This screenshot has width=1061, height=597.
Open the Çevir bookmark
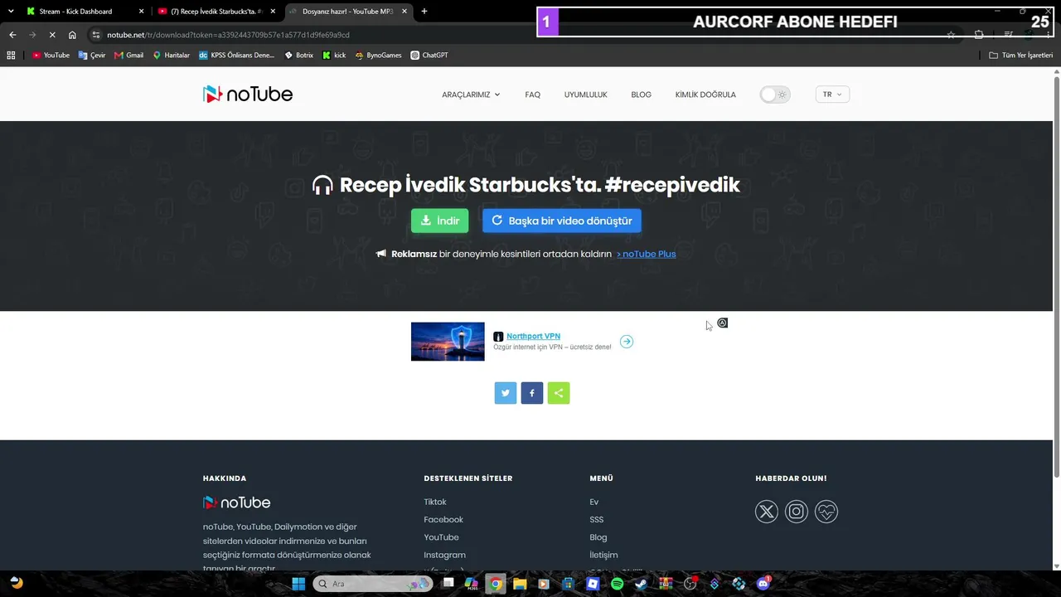[x=92, y=56]
